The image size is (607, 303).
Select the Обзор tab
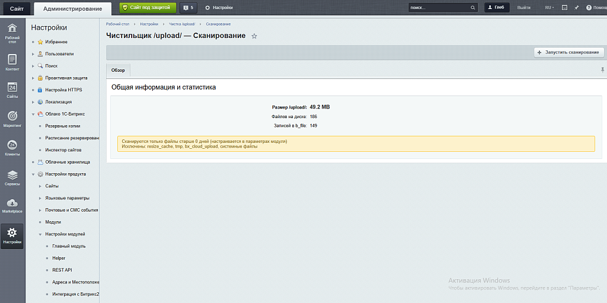tap(118, 70)
